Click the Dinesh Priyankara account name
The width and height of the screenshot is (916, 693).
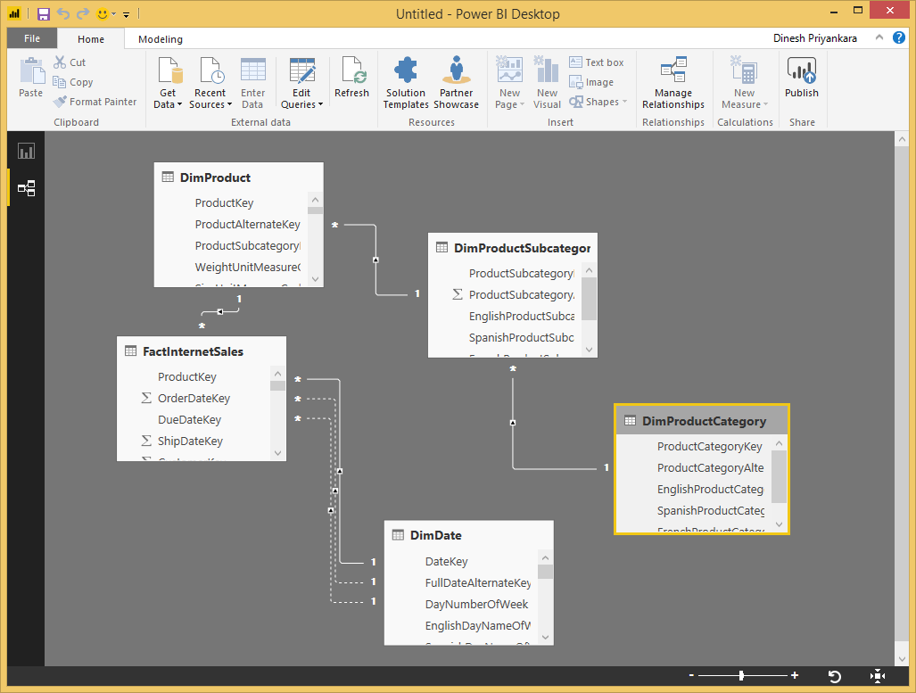[815, 38]
